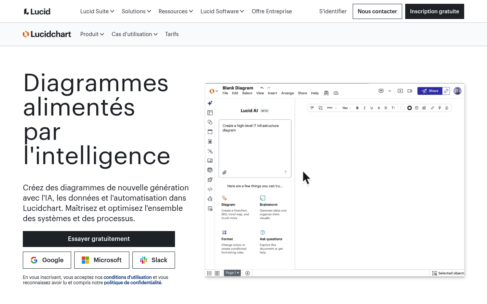Open the View menu in diagram

point(260,93)
